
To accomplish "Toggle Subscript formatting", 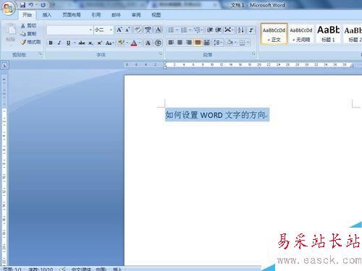I will point(90,43).
